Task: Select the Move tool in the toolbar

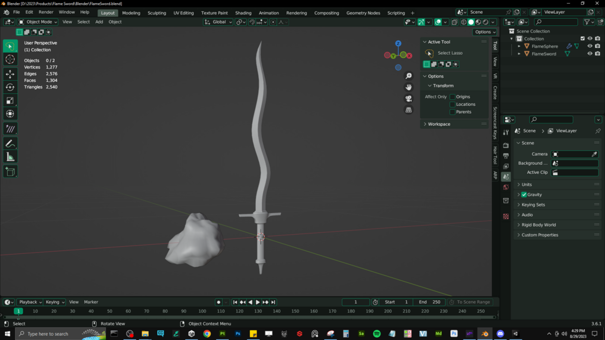Action: [x=10, y=73]
